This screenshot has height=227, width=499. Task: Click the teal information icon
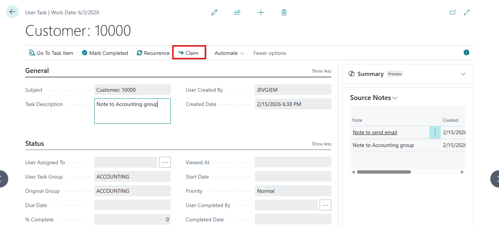point(466,53)
